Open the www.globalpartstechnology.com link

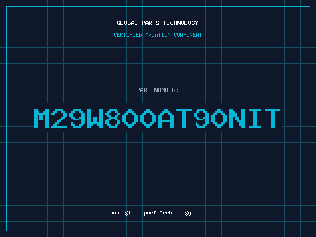click(x=158, y=213)
